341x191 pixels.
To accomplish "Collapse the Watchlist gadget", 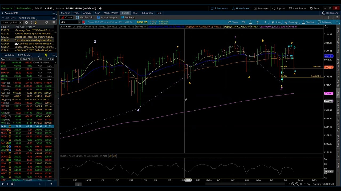I will click(2, 55).
